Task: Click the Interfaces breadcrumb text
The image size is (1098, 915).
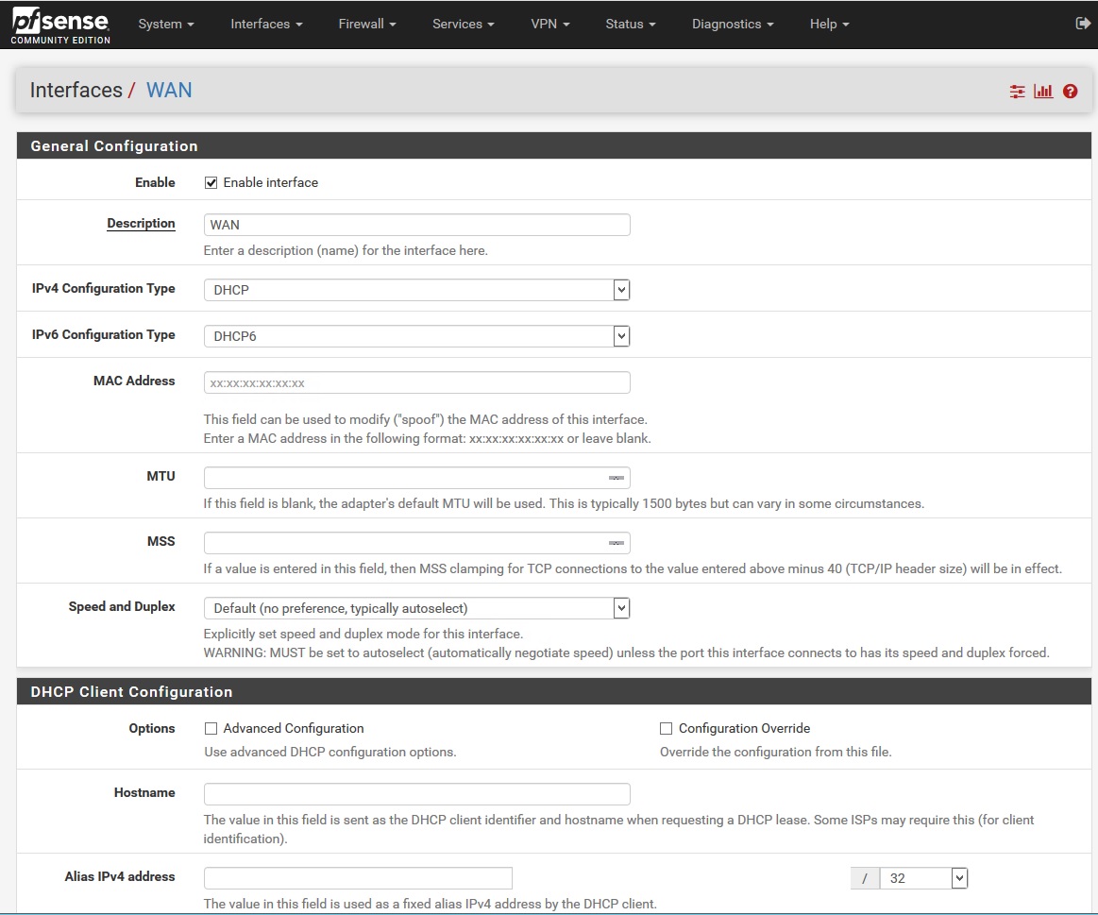Action: click(76, 91)
